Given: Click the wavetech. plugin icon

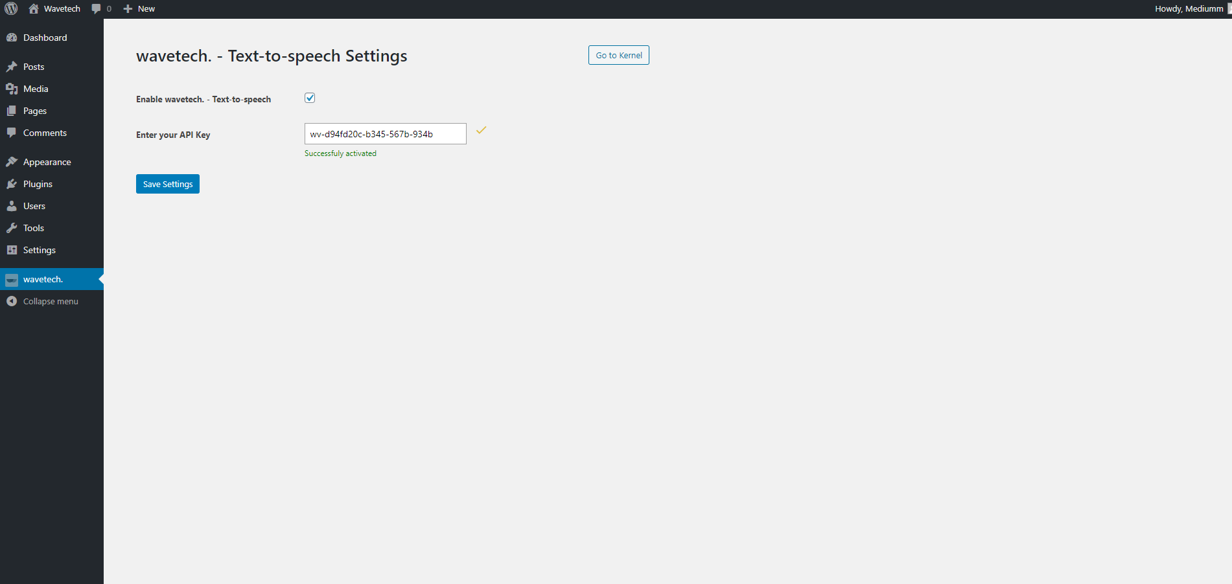Looking at the screenshot, I should (12, 280).
